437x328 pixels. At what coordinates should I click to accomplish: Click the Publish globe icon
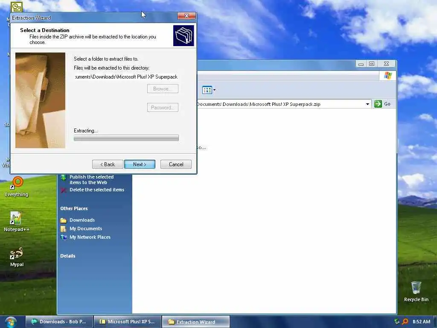64,177
